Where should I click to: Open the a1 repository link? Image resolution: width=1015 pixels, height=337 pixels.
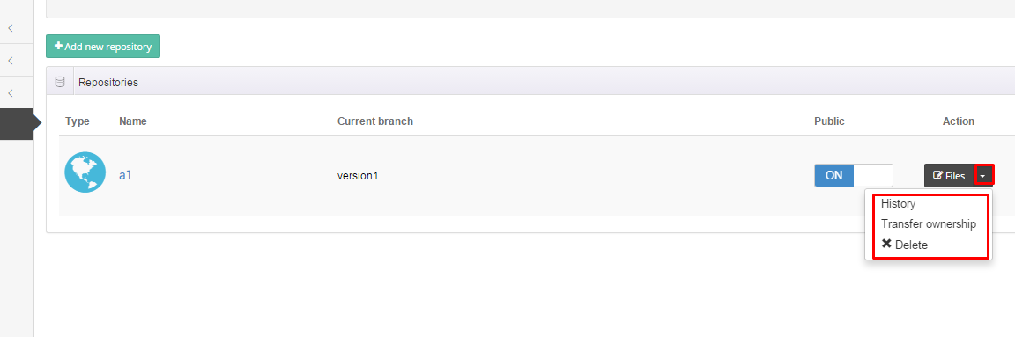click(125, 175)
